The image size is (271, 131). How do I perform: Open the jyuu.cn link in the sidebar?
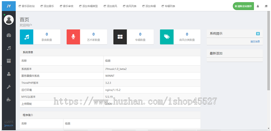click(8, 125)
